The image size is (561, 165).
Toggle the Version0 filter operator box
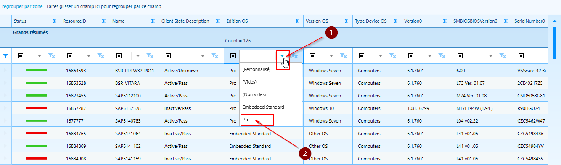(x=410, y=55)
